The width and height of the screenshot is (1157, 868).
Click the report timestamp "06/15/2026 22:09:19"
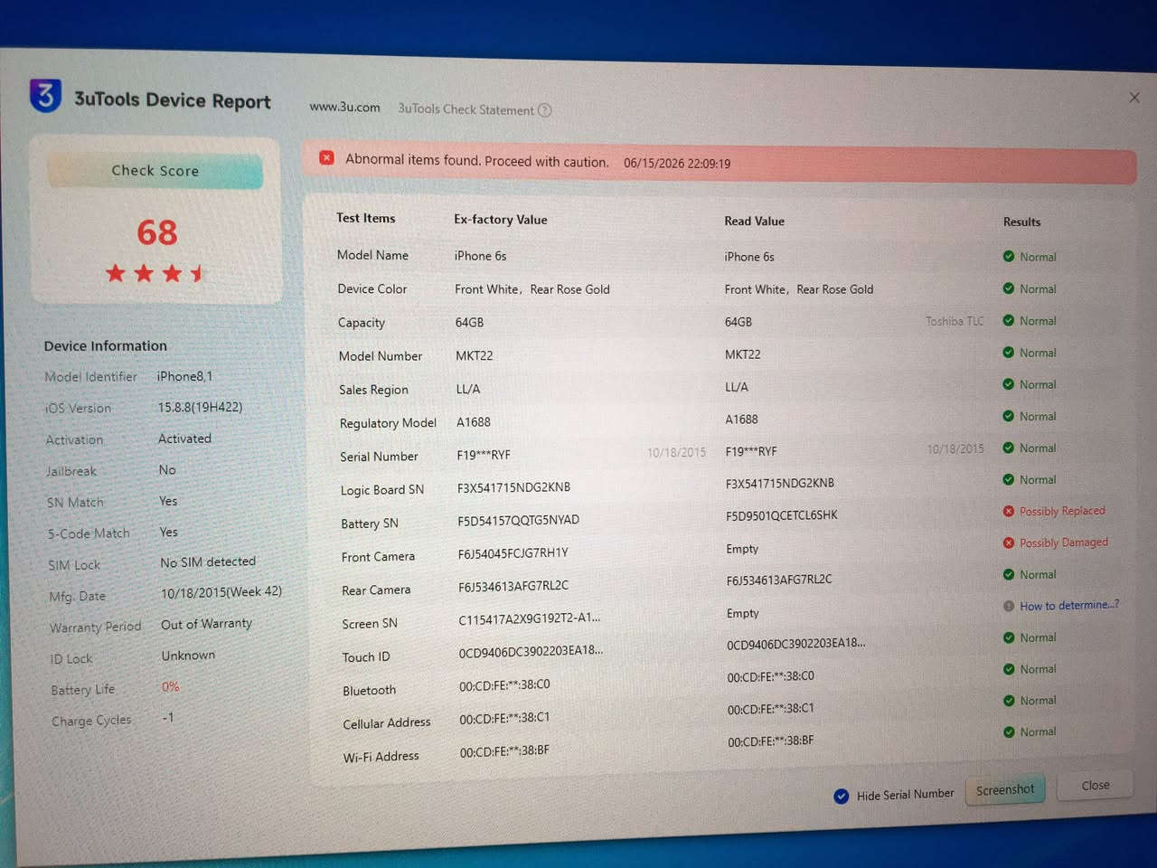click(x=677, y=164)
